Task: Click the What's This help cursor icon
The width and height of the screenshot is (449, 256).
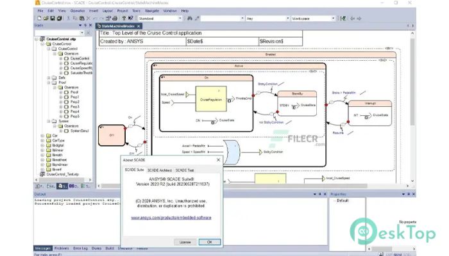Action: coord(131,19)
